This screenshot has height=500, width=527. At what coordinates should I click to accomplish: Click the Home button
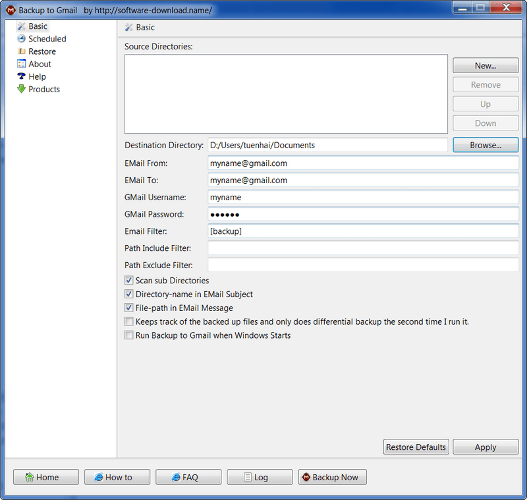(46, 477)
